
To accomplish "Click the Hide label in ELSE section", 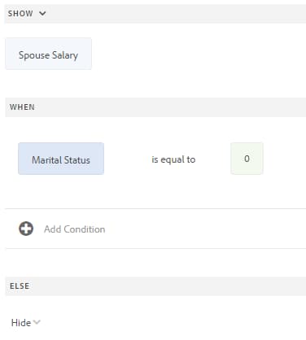I will 21,323.
